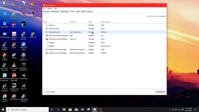Open the Need For Speed desktop shortcut
The image size is (199, 112).
click(x=14, y=36)
